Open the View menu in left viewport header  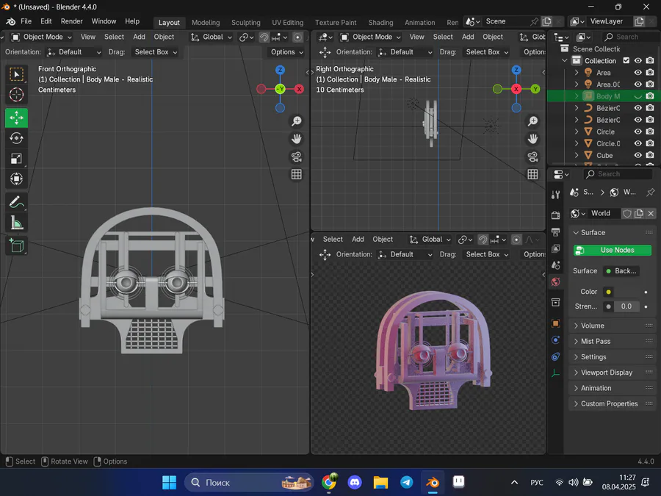coord(88,37)
